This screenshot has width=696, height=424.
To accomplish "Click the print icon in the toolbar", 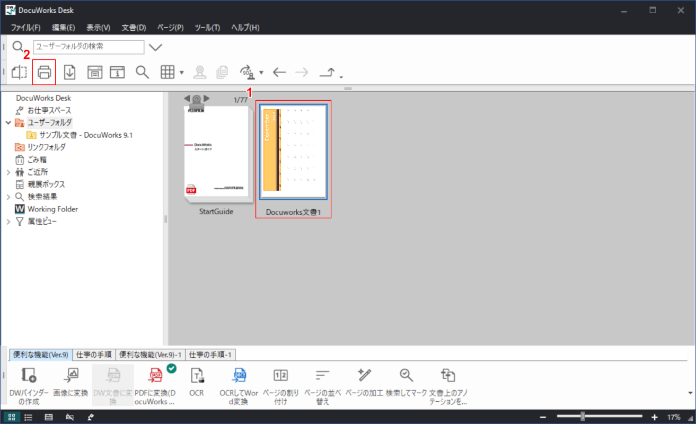I will coord(44,72).
